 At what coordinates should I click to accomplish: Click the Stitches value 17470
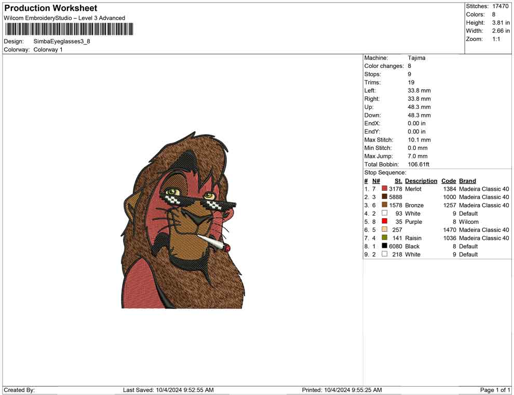click(x=500, y=6)
